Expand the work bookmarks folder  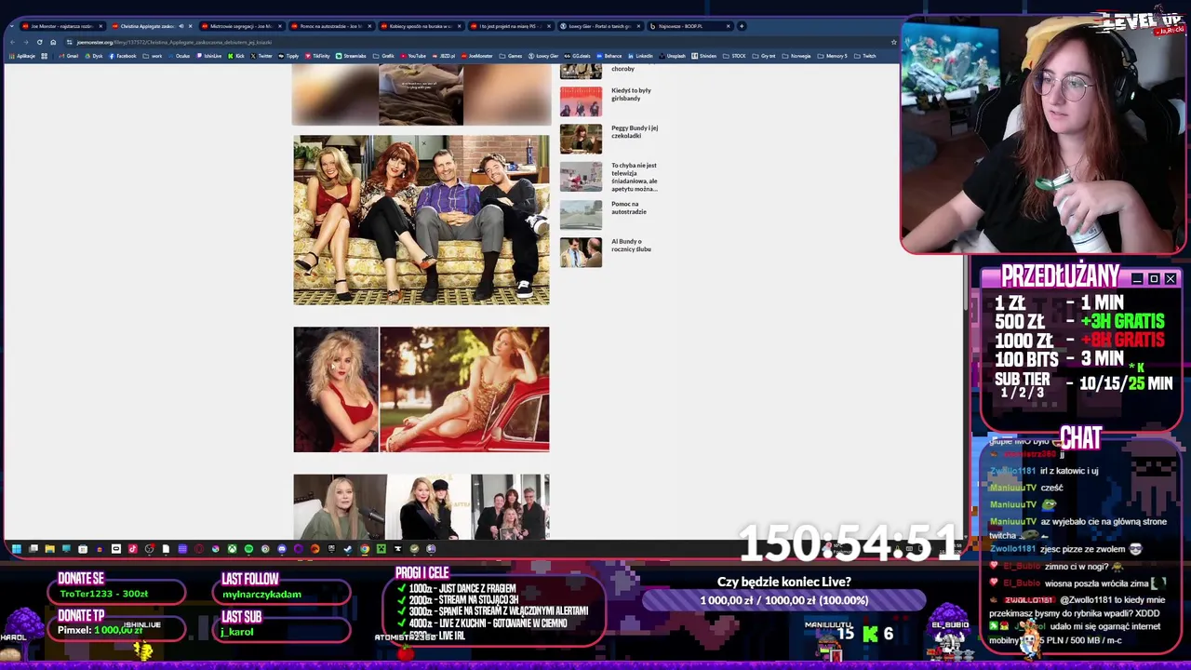pyautogui.click(x=152, y=56)
